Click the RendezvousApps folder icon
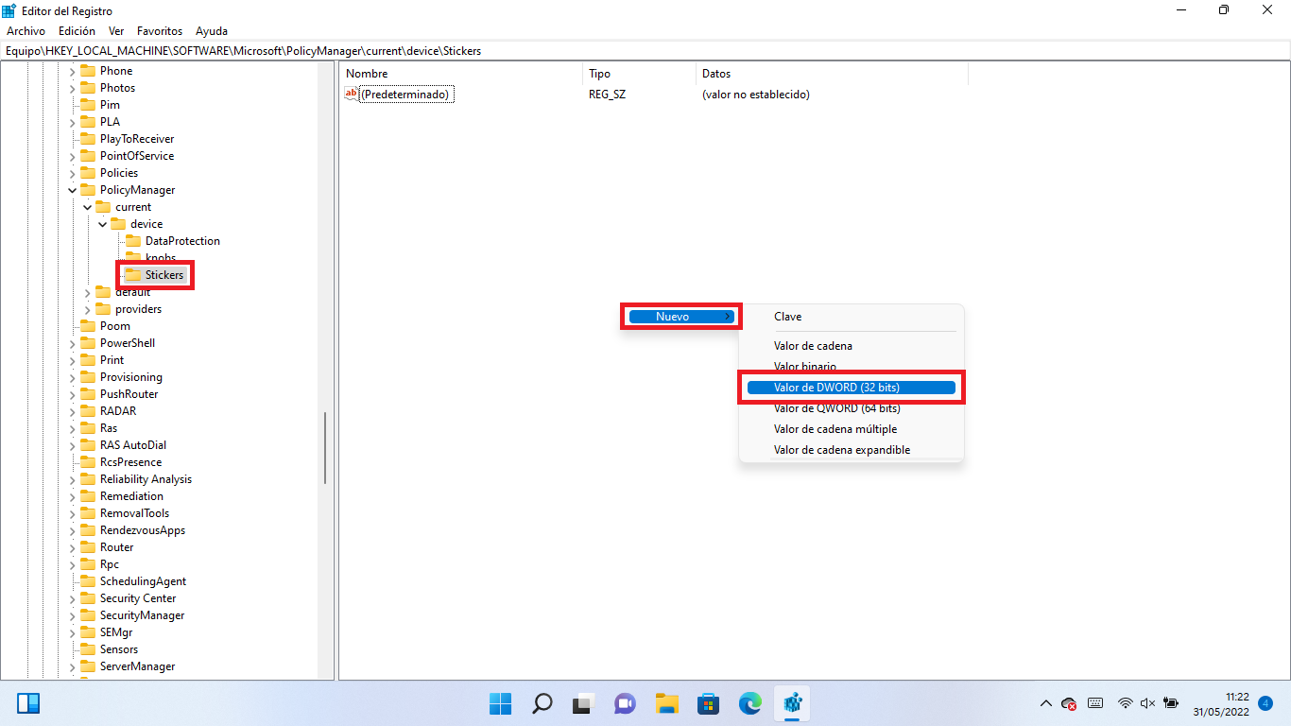Screen dimensions: 1291x726 coord(88,530)
